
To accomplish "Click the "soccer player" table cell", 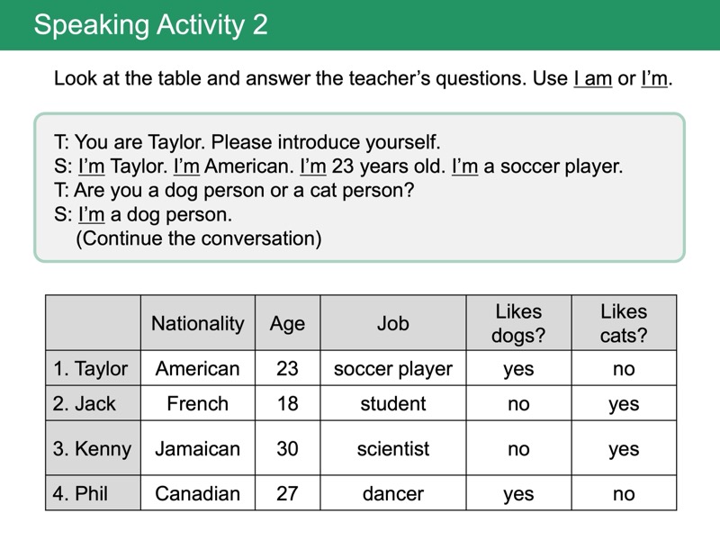I will tap(392, 368).
